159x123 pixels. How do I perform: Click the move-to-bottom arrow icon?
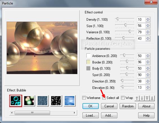pyautogui.click(x=152, y=98)
